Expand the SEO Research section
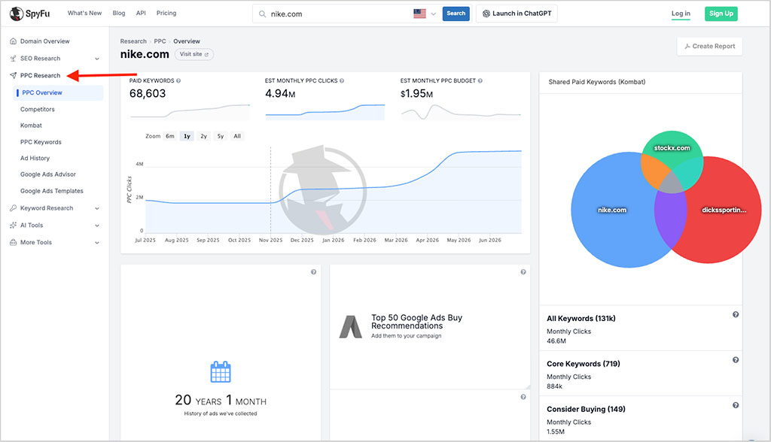The image size is (771, 442). click(97, 59)
